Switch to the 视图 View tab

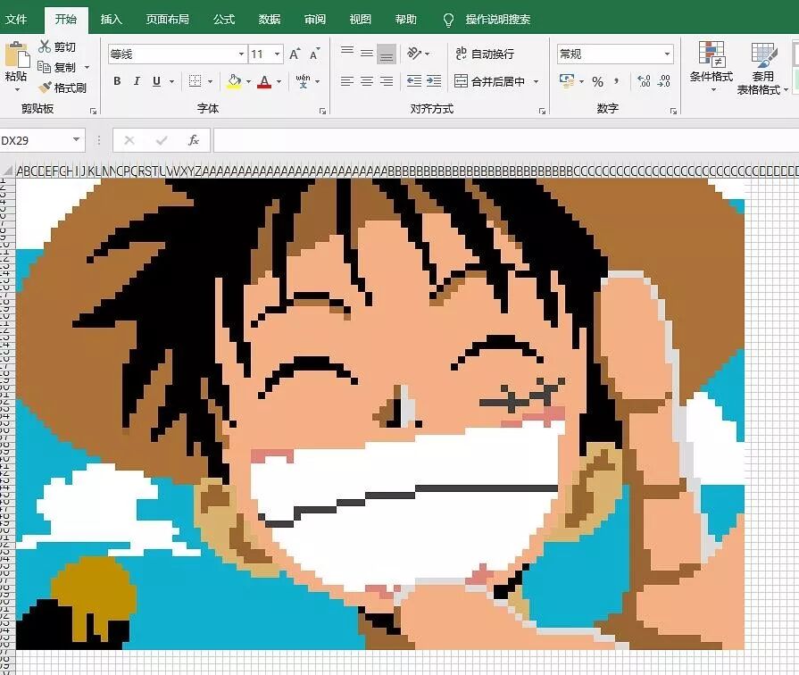[x=361, y=20]
